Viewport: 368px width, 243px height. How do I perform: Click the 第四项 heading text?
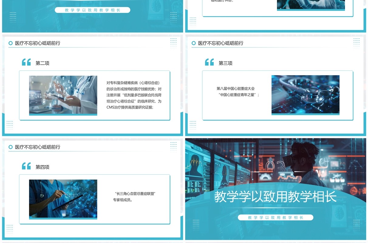pos(43,167)
